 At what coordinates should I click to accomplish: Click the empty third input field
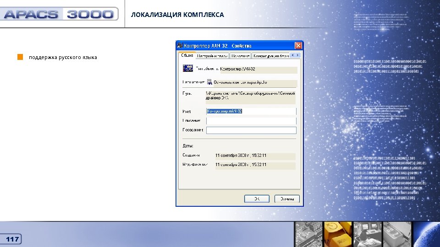coord(251,130)
